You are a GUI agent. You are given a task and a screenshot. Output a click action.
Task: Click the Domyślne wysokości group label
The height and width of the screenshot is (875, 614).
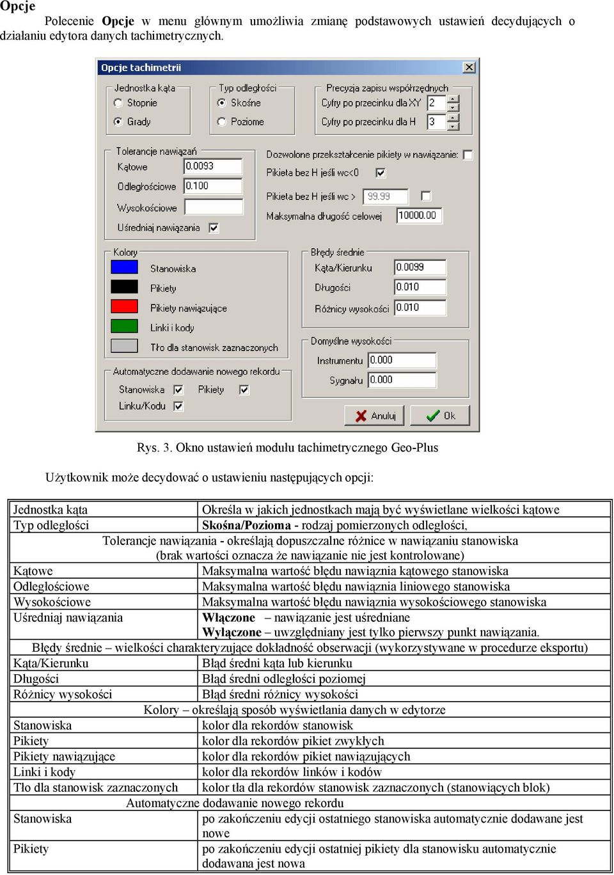click(351, 342)
